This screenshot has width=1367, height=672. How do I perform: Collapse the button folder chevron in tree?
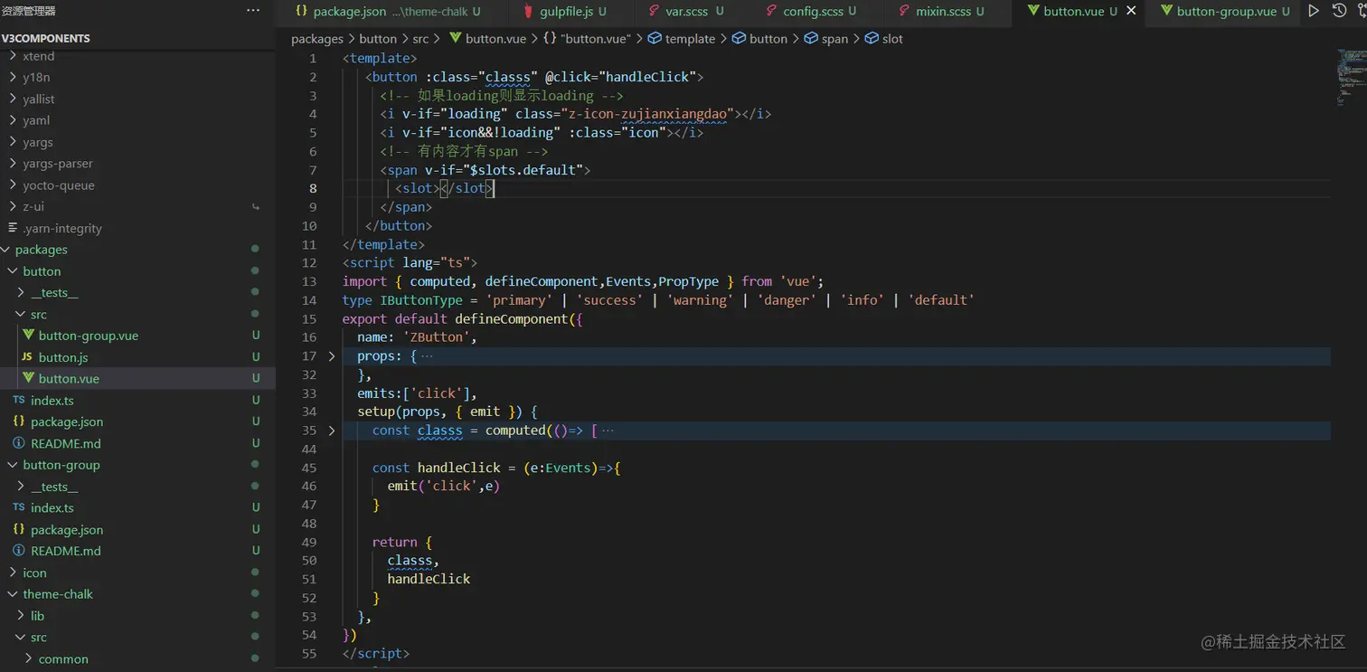(x=13, y=271)
